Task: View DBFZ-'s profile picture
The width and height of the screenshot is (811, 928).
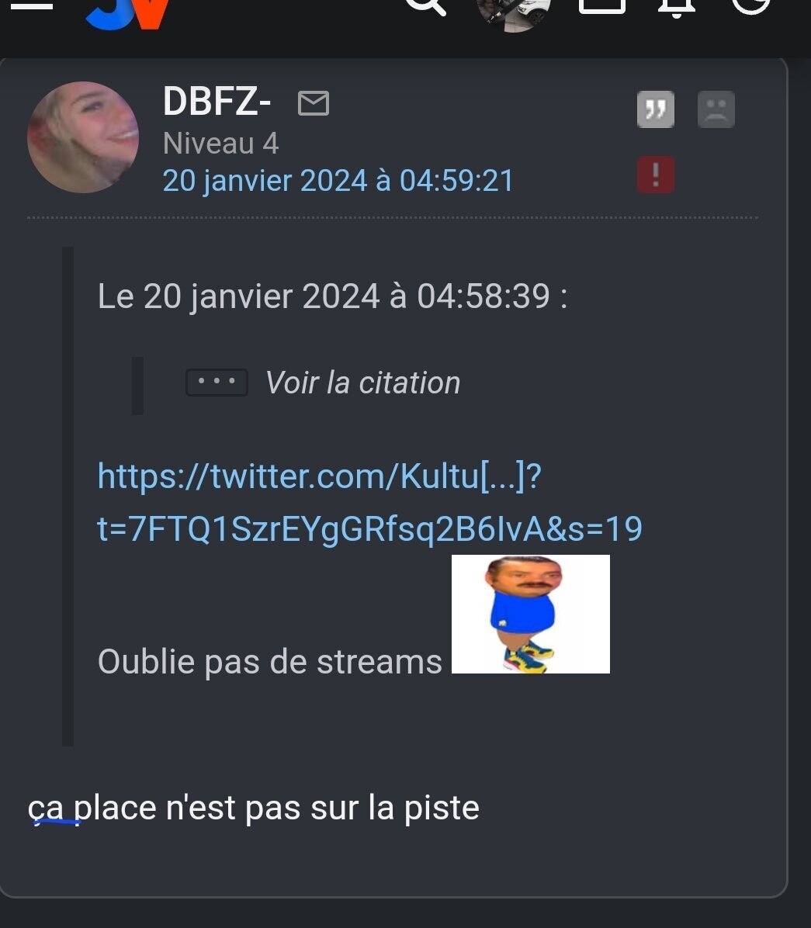Action: (83, 137)
